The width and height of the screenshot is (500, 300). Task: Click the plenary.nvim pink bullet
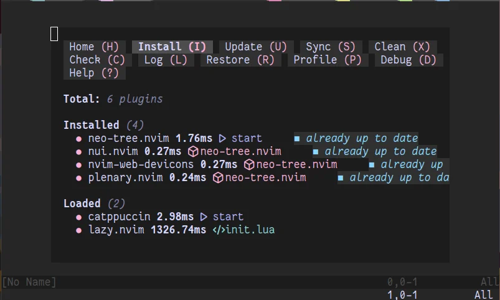click(78, 178)
